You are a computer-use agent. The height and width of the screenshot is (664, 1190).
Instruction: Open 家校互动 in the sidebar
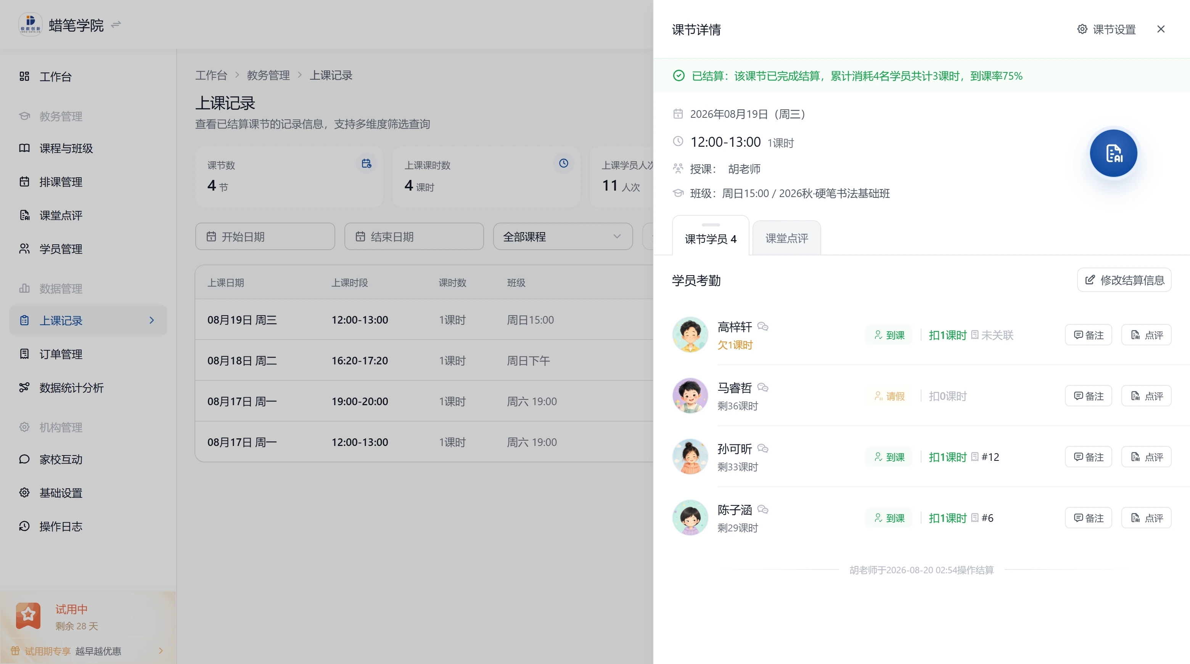click(x=88, y=459)
